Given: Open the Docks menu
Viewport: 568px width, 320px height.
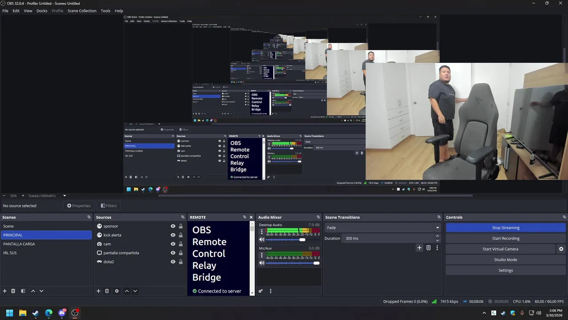Looking at the screenshot, I should point(42,11).
